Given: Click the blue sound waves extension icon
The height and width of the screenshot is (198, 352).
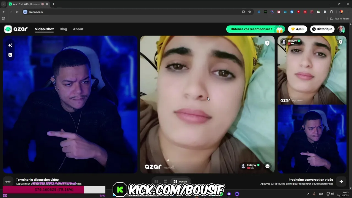Looking at the screenshot, I should (x=259, y=12).
